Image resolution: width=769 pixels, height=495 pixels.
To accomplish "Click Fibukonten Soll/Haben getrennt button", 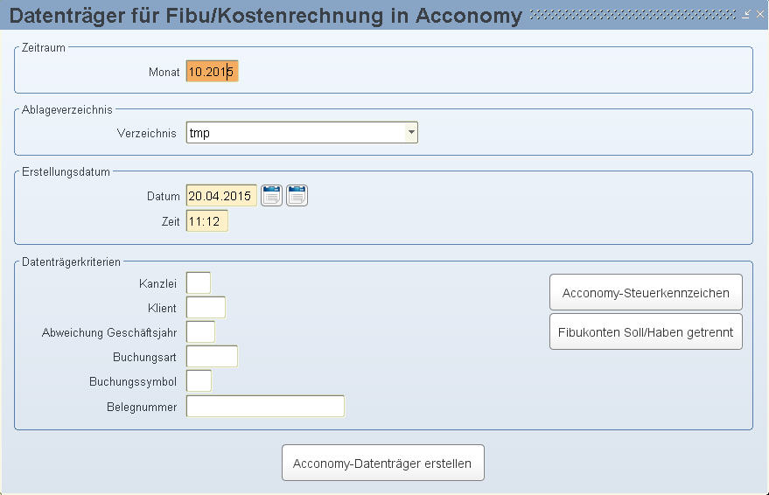I will click(646, 331).
